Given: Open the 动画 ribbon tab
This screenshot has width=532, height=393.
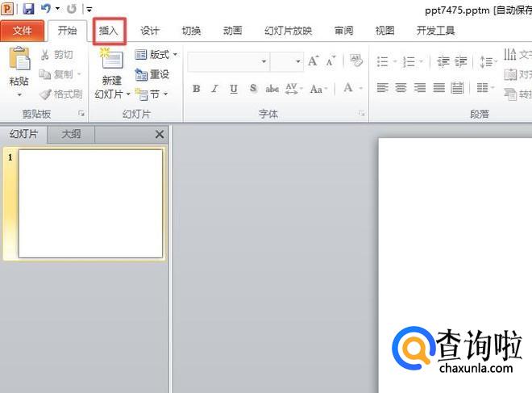Looking at the screenshot, I should 232,31.
